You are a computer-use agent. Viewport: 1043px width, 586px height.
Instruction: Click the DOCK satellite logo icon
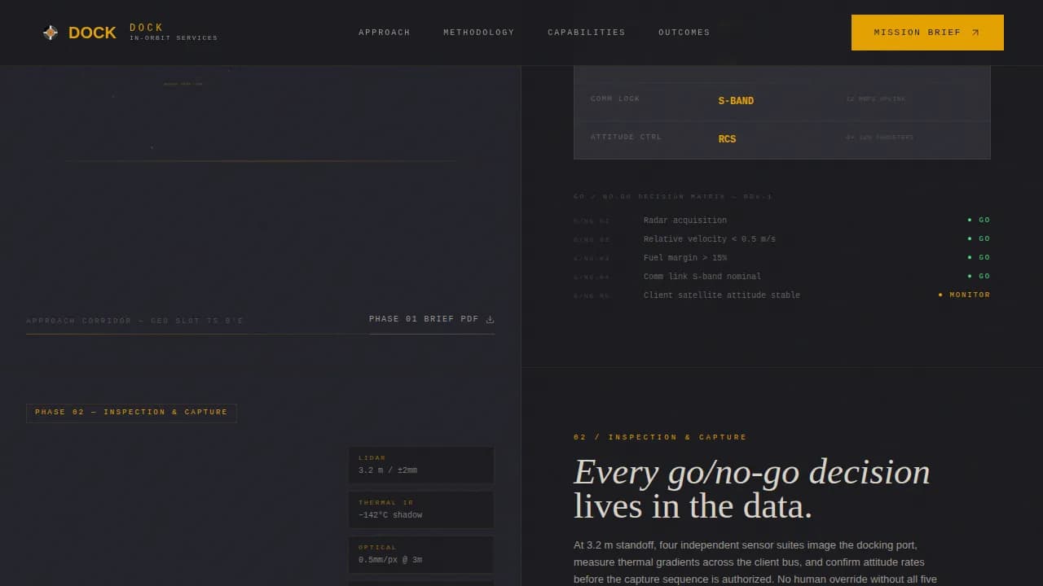tap(51, 33)
